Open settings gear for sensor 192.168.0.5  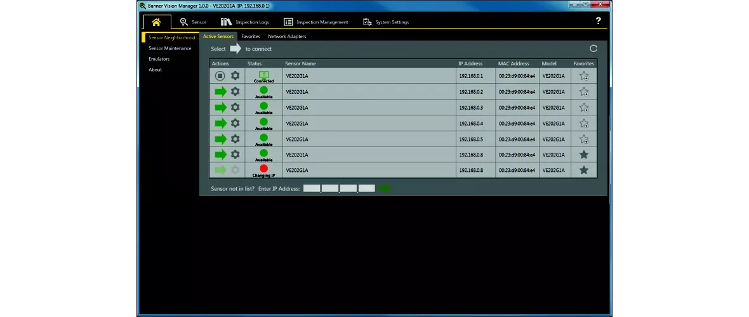[235, 139]
